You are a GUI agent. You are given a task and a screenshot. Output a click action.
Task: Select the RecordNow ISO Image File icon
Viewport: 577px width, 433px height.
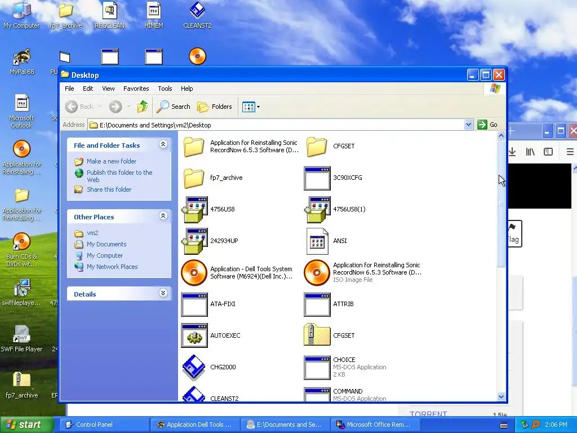(317, 273)
